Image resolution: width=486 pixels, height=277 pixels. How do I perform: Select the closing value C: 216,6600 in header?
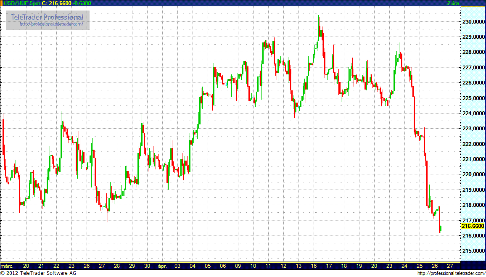(x=56, y=3)
